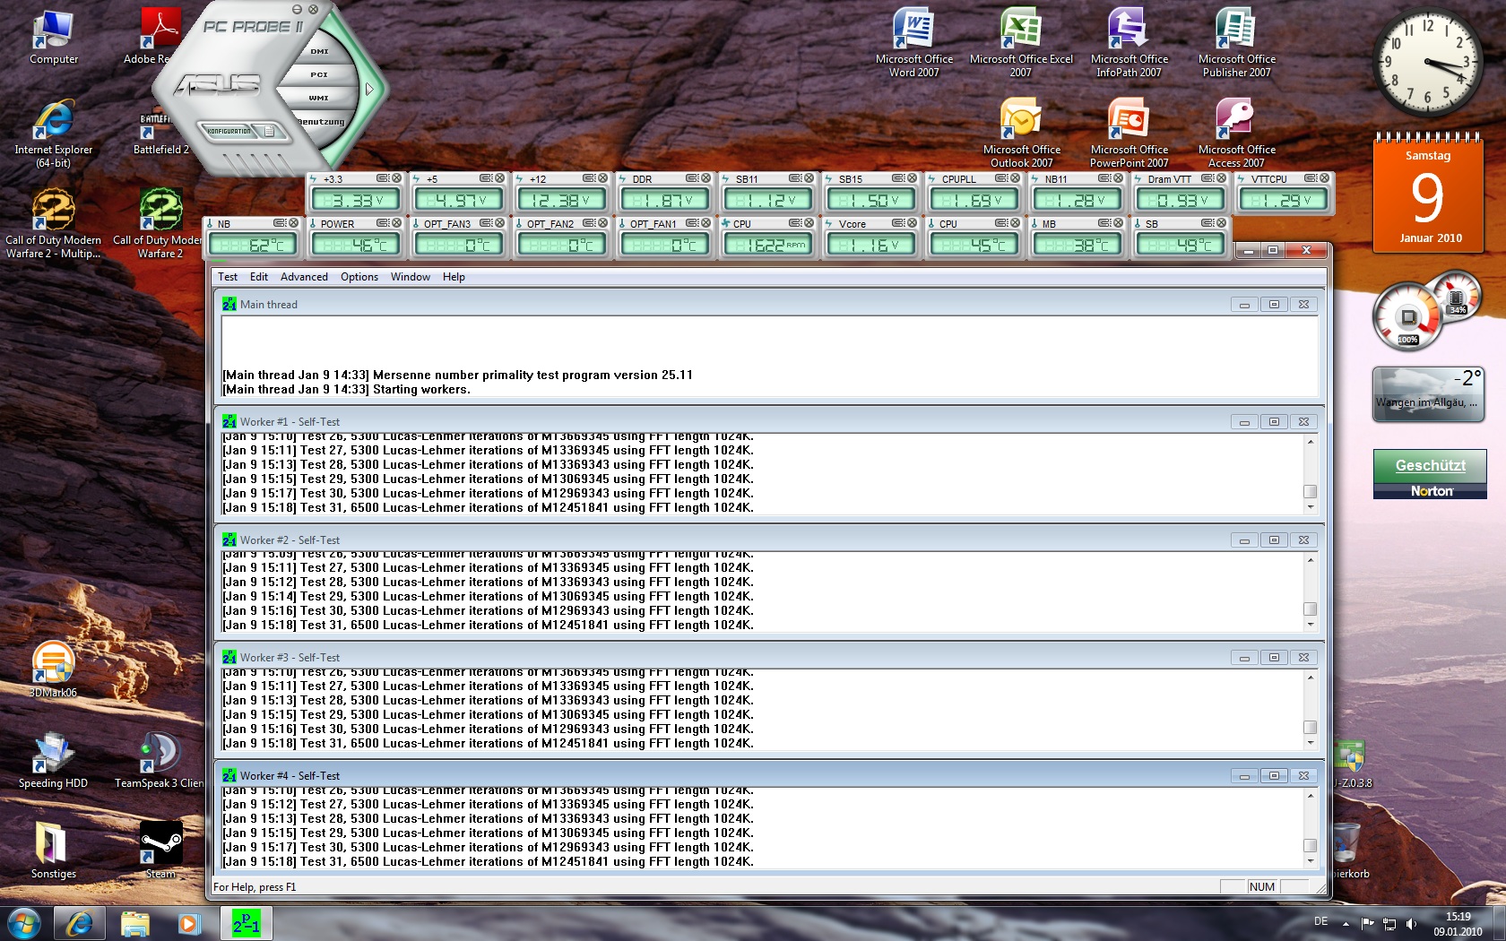Viewport: 1506px width, 941px height.
Task: Maximize the Main thread child window
Action: 1274,305
